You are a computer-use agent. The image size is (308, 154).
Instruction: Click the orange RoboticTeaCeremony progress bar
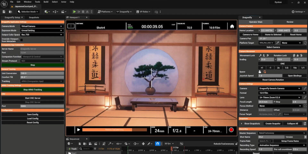tap(114, 130)
